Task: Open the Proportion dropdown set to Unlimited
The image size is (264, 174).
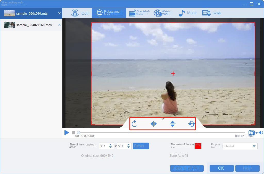Action: [240, 146]
